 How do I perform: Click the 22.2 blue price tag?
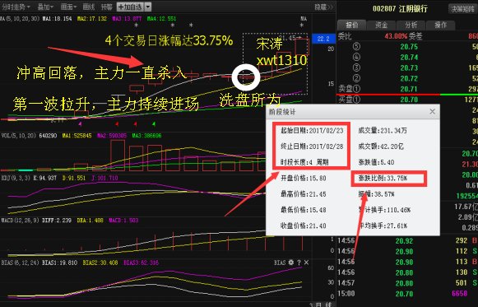(x=323, y=39)
